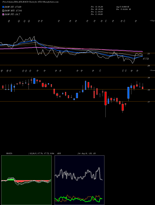Click the MACD panel title
Screen dimensions: 155x205
click(x=9, y=153)
